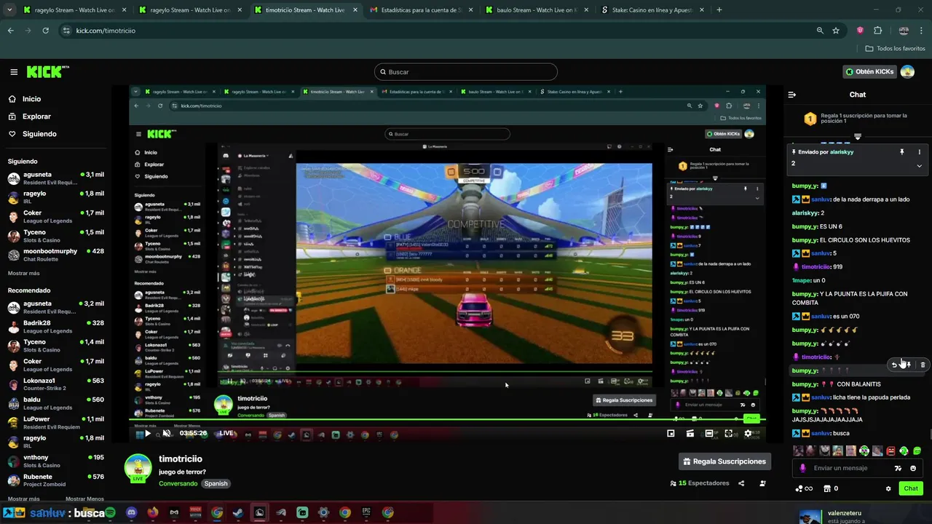The image size is (932, 524).
Task: Open Firefox from the taskbar
Action: click(x=153, y=512)
